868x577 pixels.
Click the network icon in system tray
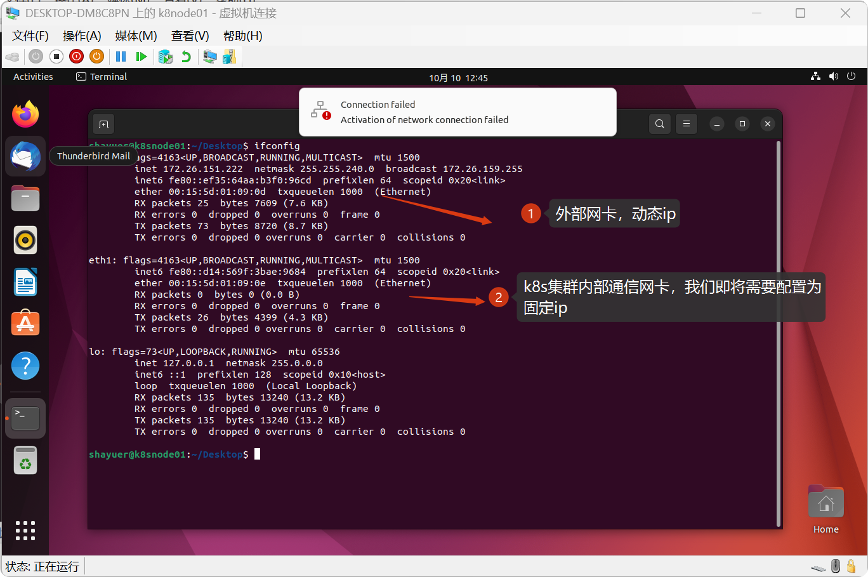pos(815,76)
